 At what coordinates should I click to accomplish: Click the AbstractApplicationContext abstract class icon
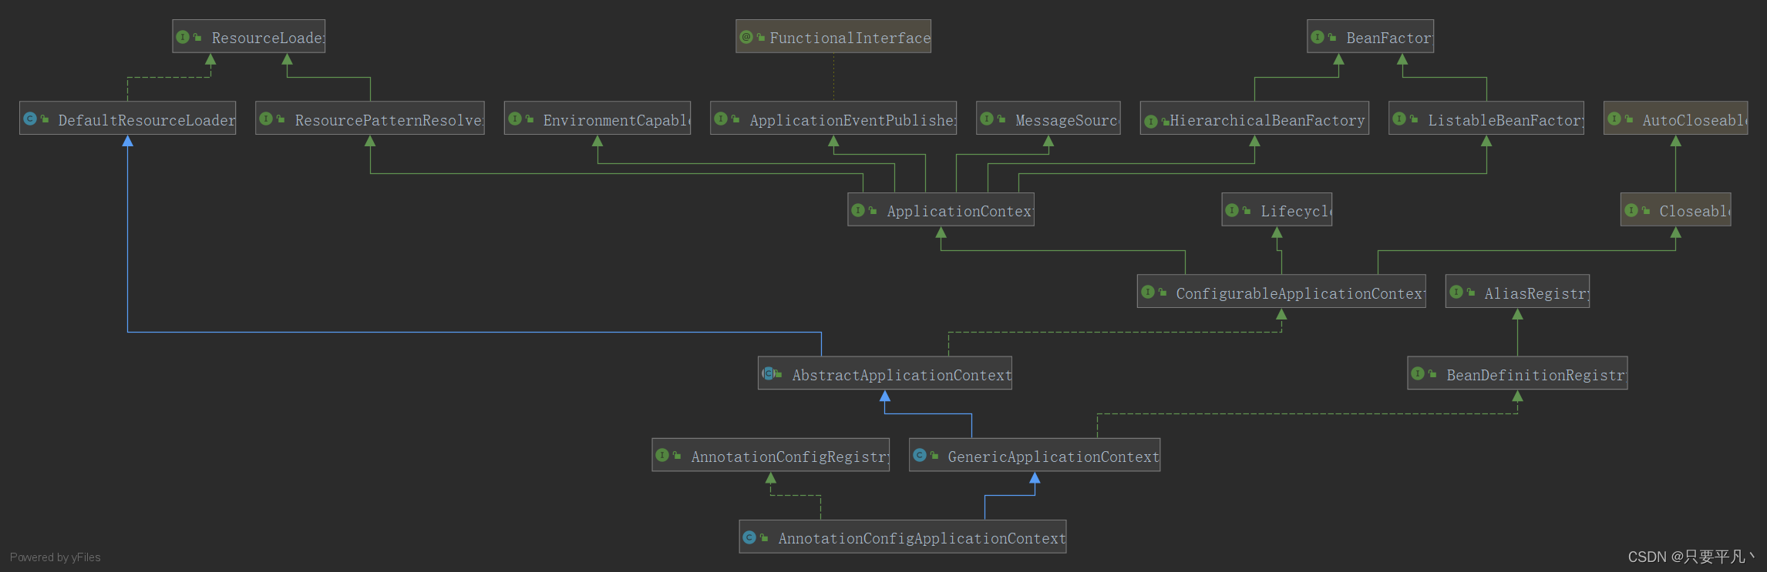point(769,373)
